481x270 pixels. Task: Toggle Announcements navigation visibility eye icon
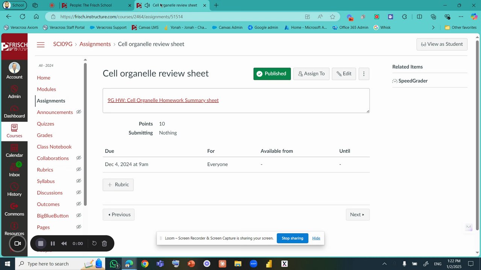point(79,112)
